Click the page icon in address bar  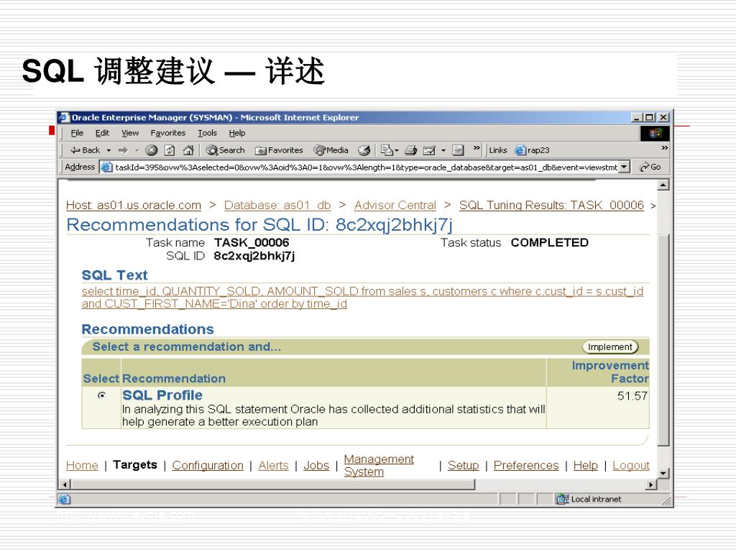pos(106,167)
